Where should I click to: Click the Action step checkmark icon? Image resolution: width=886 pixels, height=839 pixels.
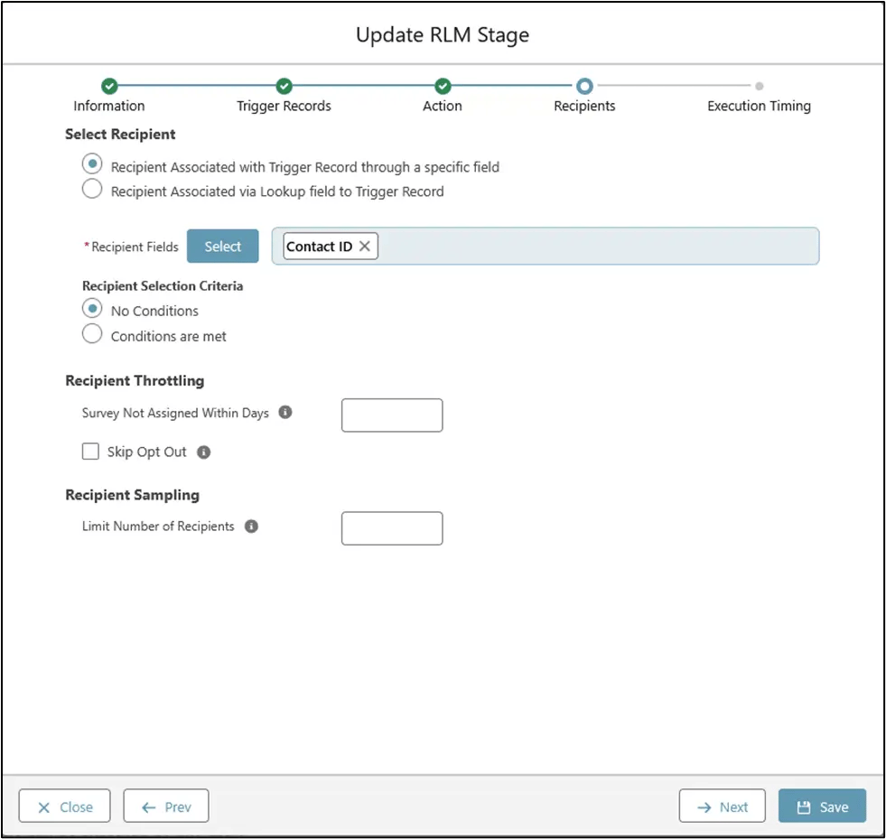click(443, 86)
